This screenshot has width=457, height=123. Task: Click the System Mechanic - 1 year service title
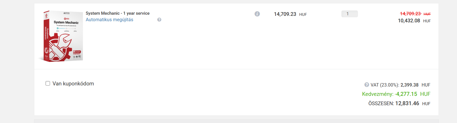(118, 13)
